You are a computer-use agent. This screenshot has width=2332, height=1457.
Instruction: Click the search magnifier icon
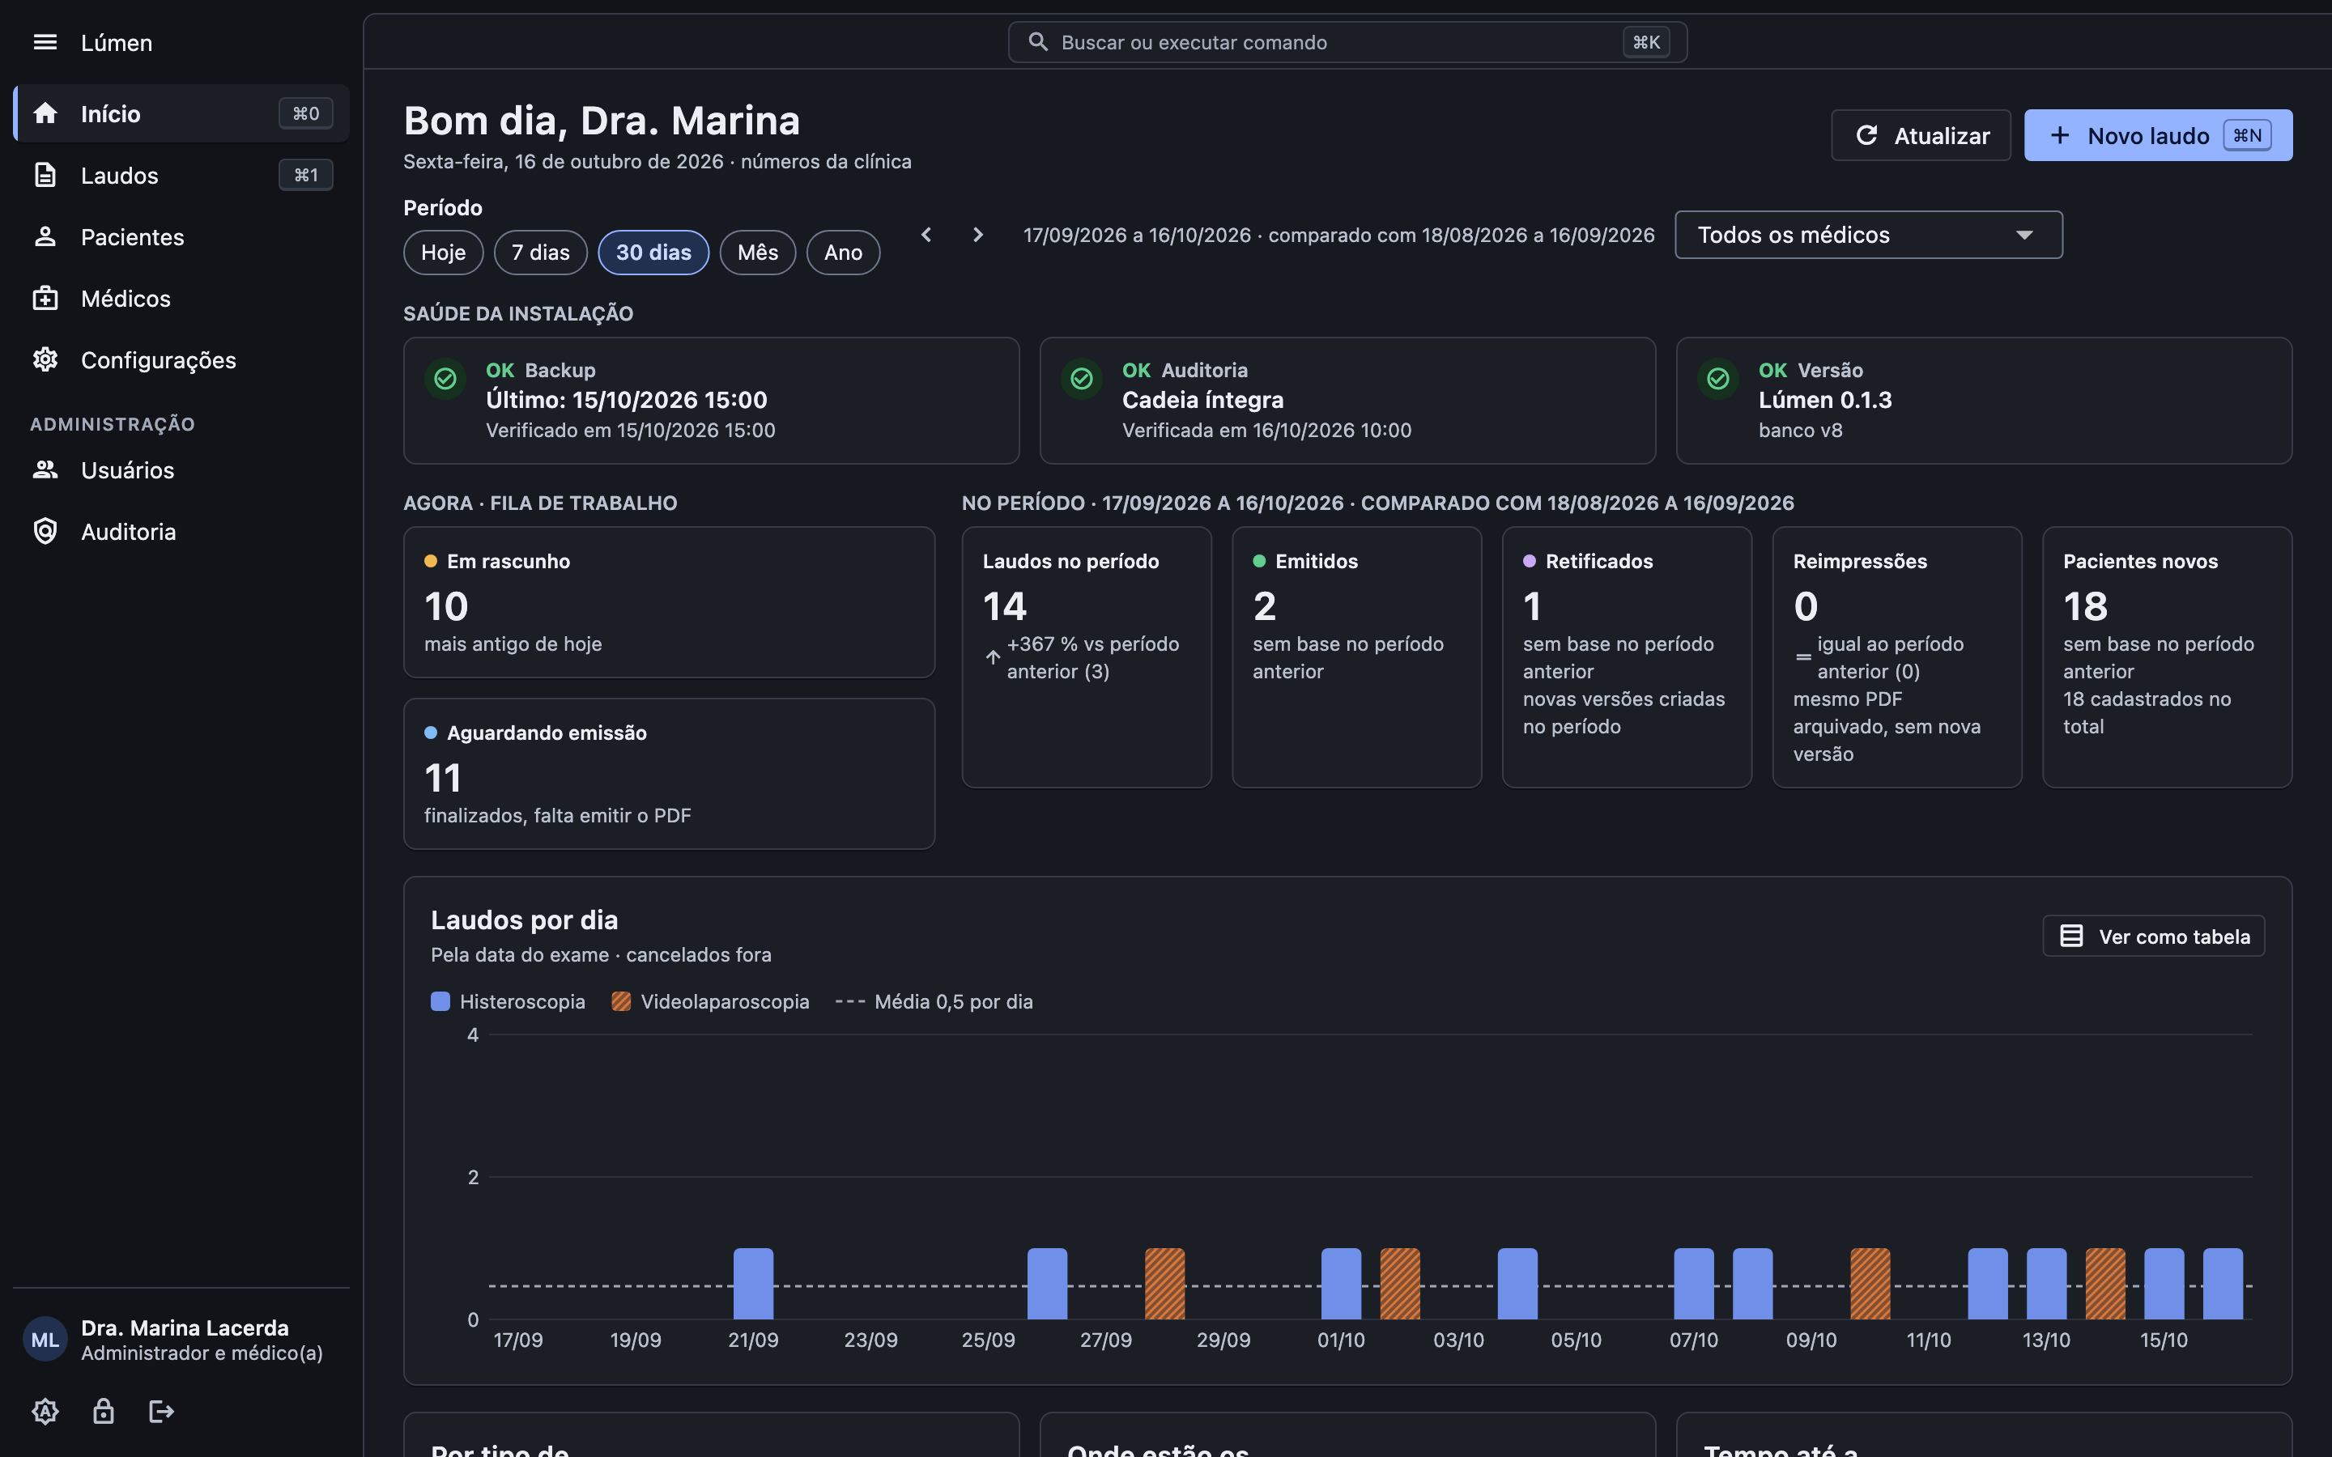point(1038,42)
